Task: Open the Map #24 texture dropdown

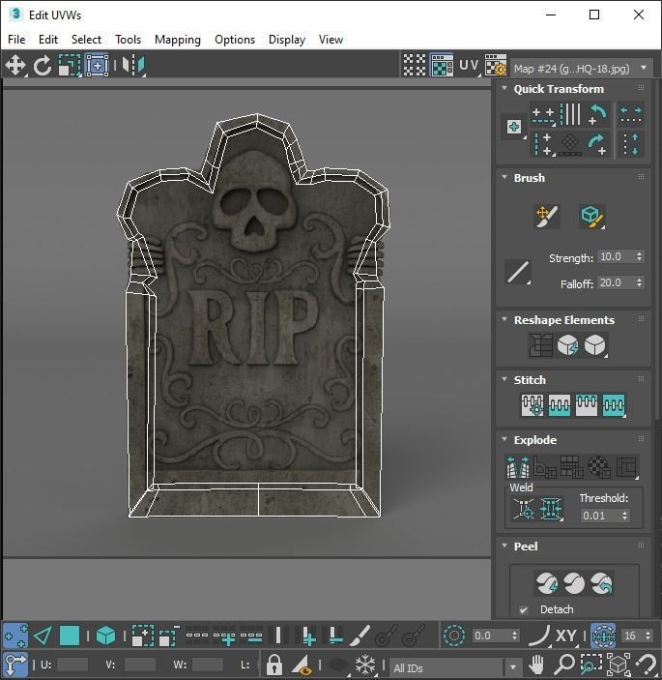Action: tap(581, 69)
